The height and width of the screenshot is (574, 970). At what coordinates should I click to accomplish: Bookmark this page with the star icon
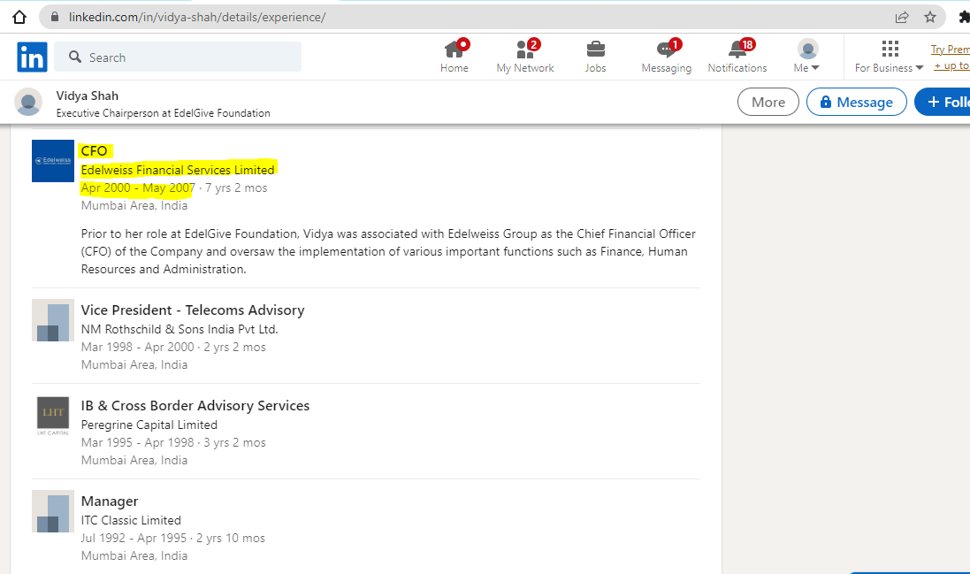(x=930, y=18)
